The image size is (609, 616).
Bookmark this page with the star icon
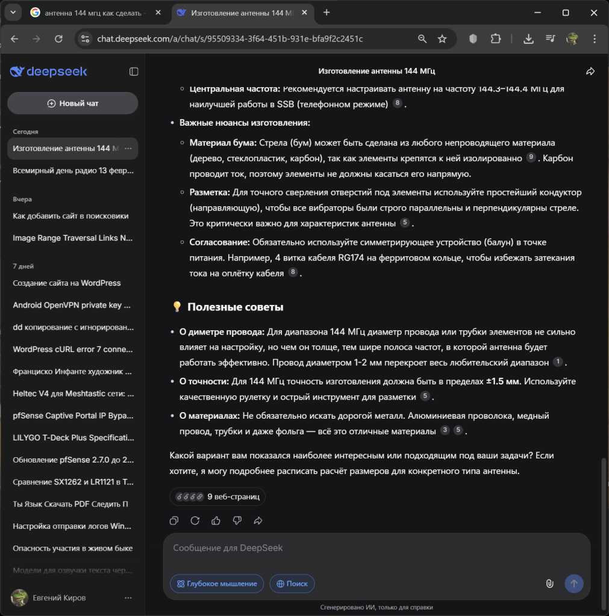tap(442, 39)
